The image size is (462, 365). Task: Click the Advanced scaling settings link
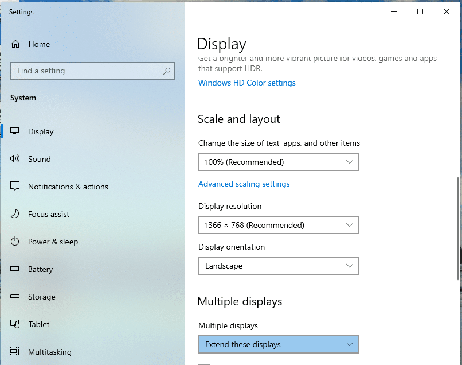pos(244,184)
